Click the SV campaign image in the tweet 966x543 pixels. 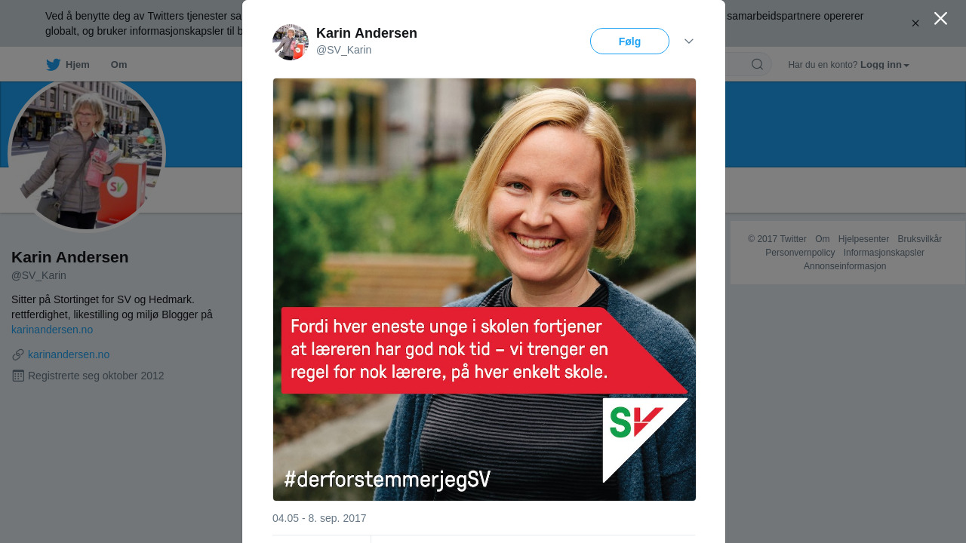[485, 290]
